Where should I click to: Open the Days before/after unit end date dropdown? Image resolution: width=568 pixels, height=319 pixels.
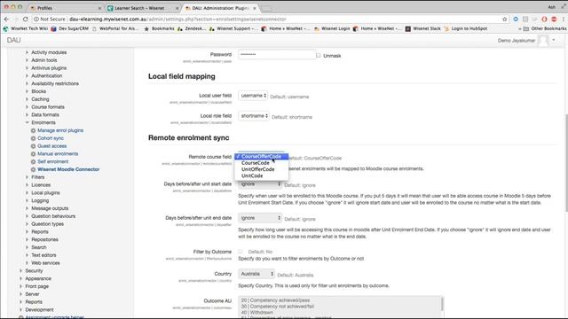coord(260,218)
